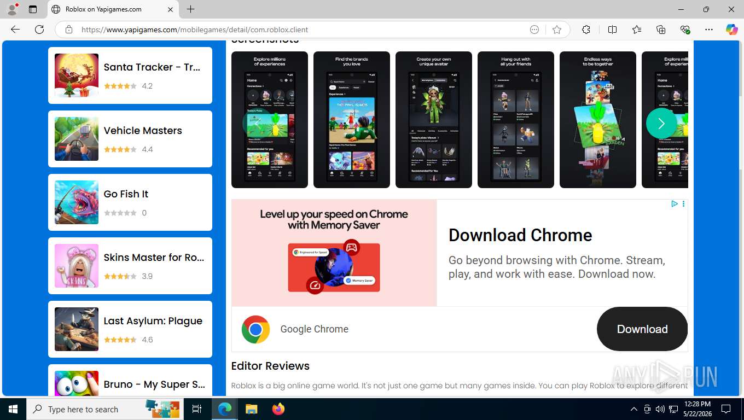Viewport: 744px width, 420px height.
Task: Select the Roblox on Yapigames.com tab
Action: [112, 9]
